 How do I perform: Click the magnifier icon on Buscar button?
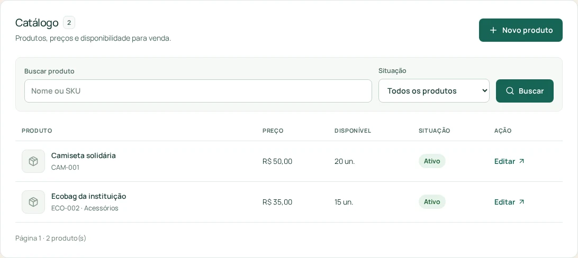click(510, 91)
